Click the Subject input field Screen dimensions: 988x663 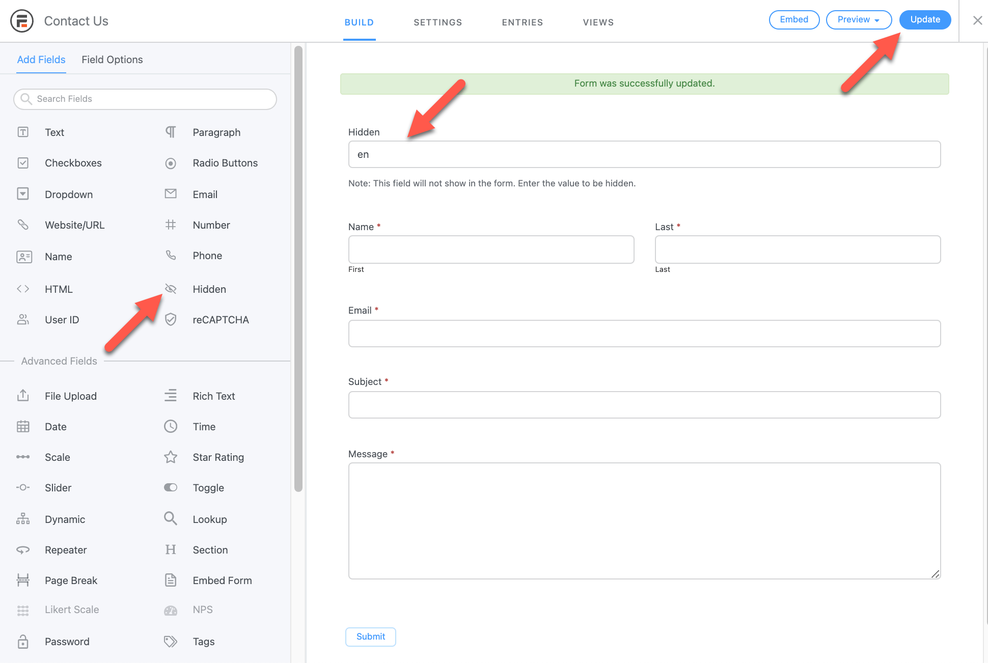point(644,405)
